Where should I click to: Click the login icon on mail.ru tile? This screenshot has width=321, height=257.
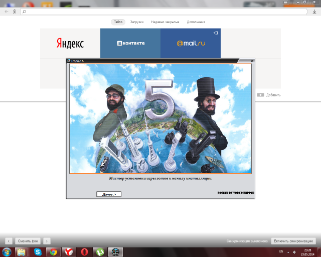pyautogui.click(x=215, y=33)
